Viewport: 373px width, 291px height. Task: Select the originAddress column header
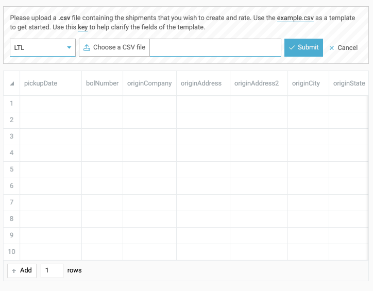[203, 83]
